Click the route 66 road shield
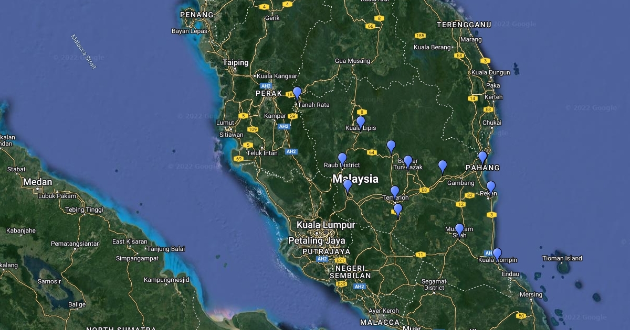The width and height of the screenshot is (630, 330). [371, 26]
